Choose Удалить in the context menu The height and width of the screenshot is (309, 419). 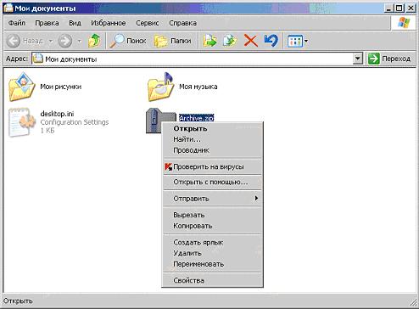212,253
